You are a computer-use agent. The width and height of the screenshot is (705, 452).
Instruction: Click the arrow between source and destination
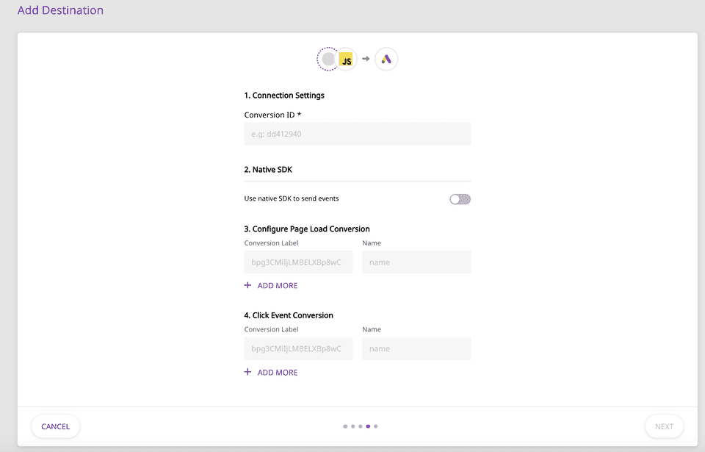tap(366, 59)
